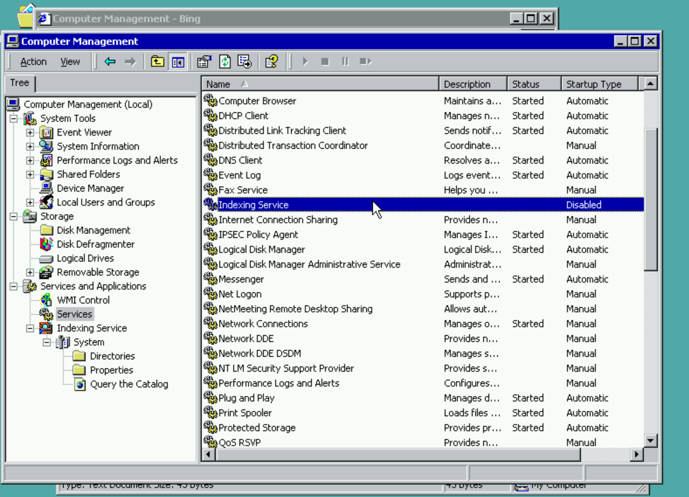Expand the Event Viewer node
The height and width of the screenshot is (497, 689).
30,132
